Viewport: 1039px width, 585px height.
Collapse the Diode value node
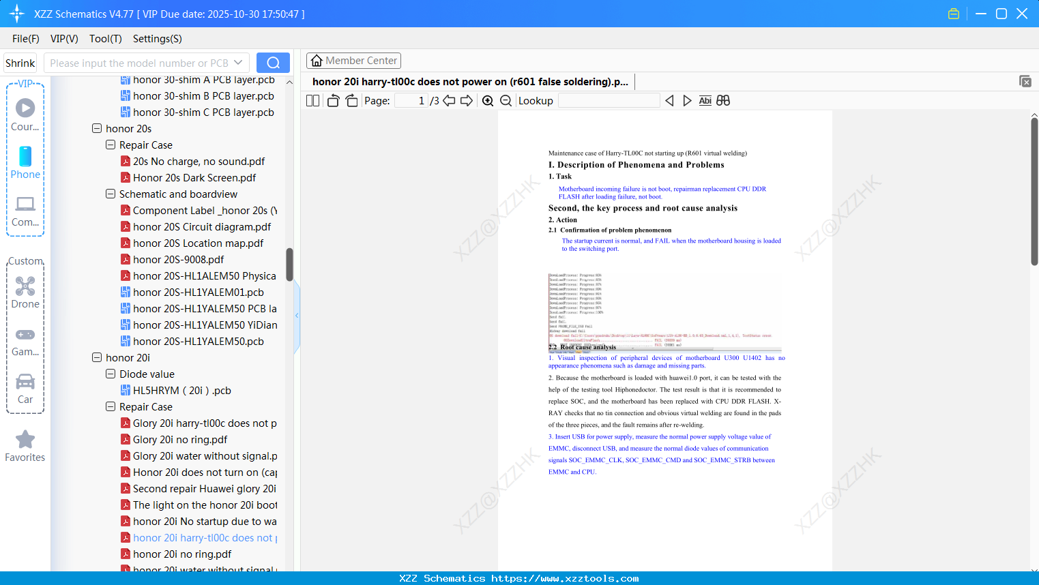click(111, 374)
